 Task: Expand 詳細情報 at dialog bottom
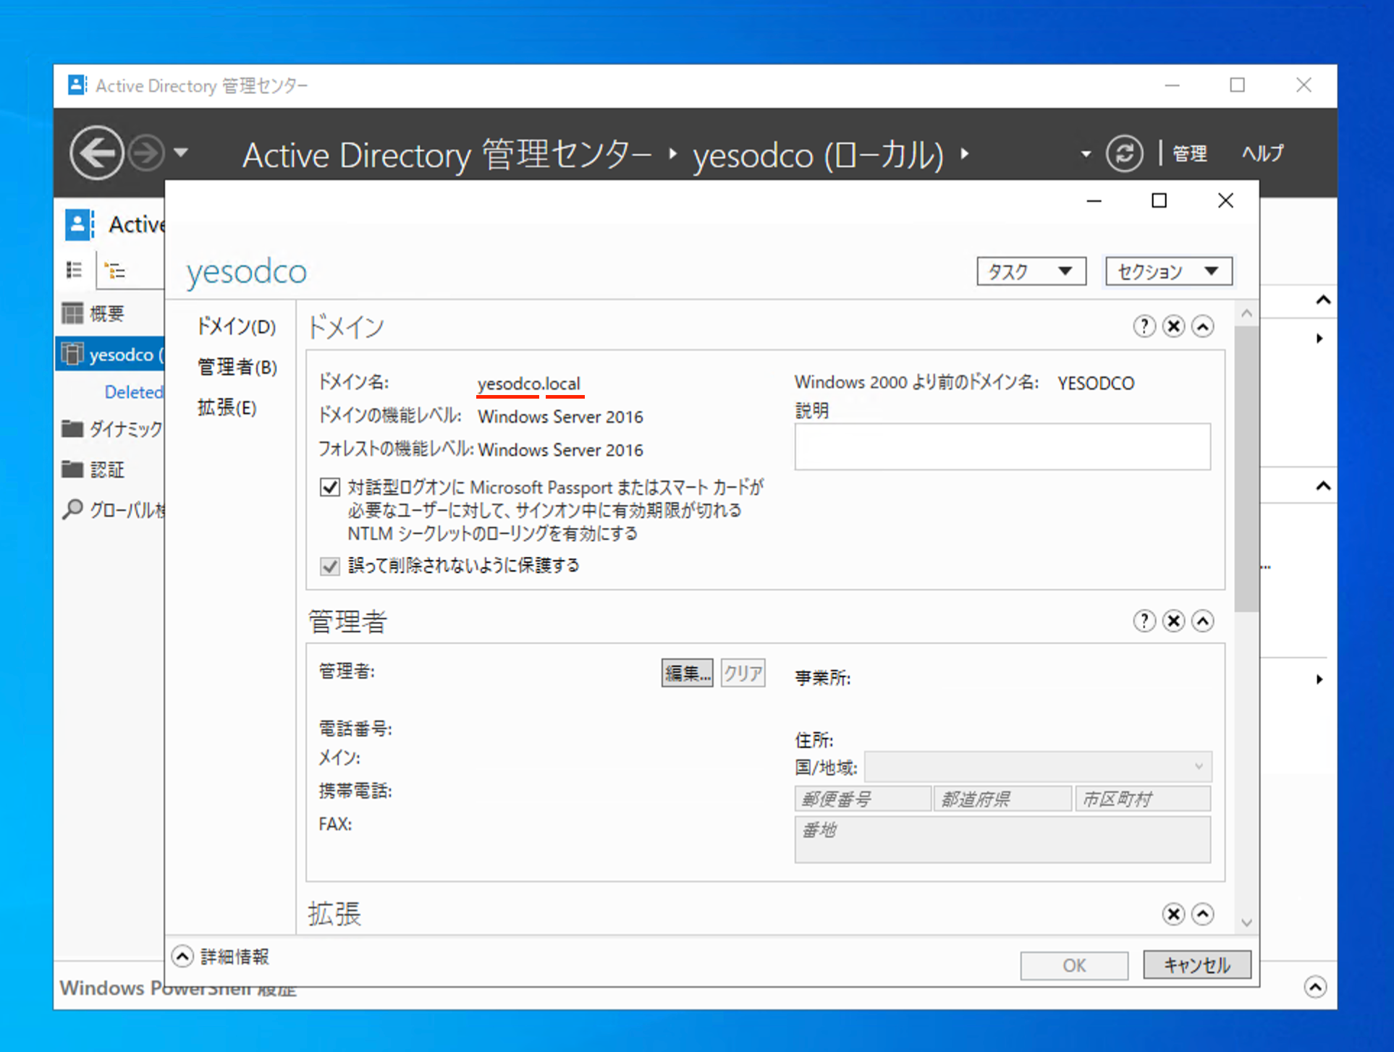point(182,956)
